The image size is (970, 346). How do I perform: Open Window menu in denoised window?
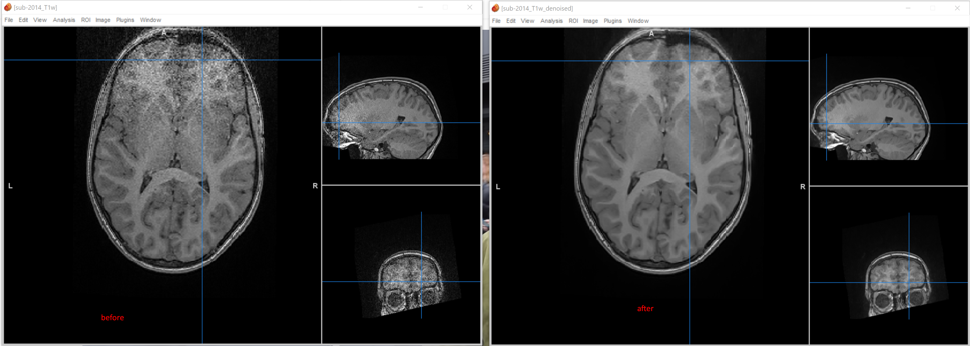tap(638, 21)
